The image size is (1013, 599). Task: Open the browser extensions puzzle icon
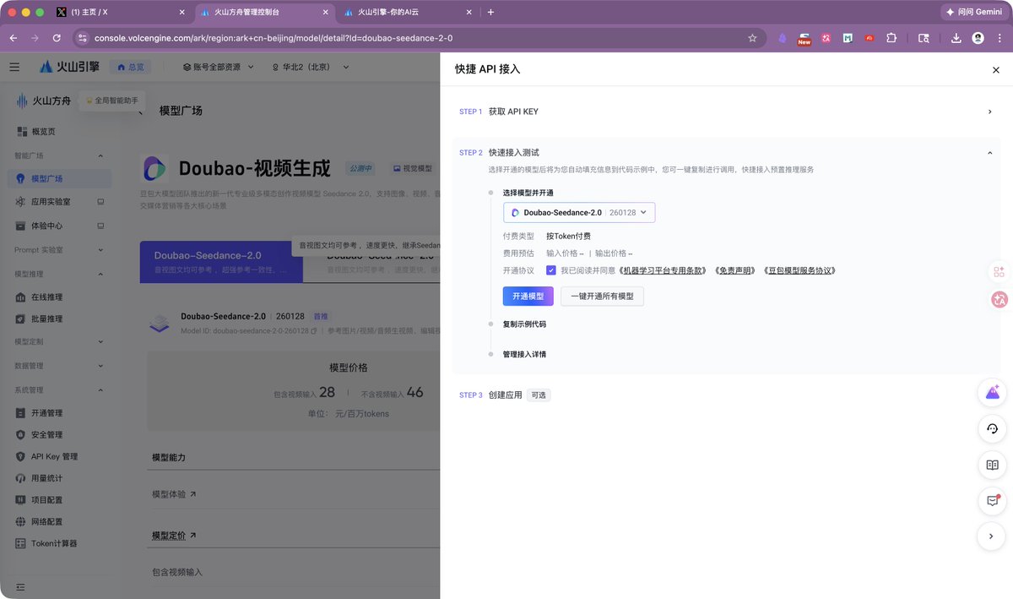(x=891, y=38)
